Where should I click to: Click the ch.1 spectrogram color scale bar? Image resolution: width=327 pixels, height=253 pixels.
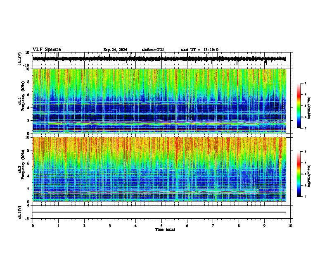pyautogui.click(x=299, y=106)
